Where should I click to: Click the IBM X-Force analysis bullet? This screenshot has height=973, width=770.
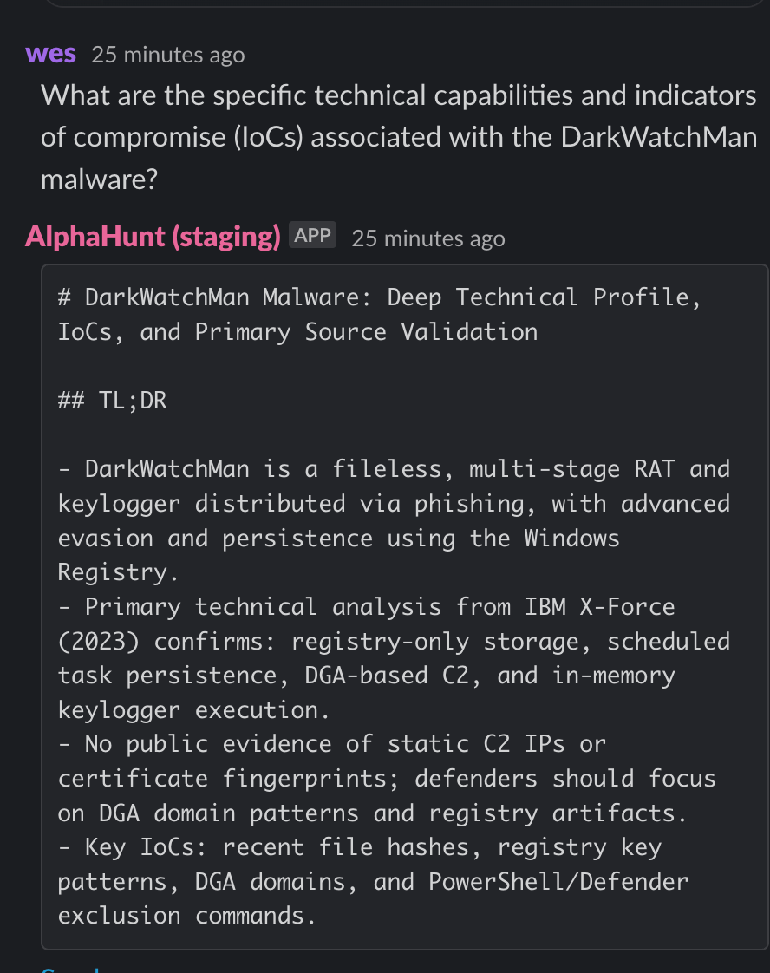[x=394, y=657]
